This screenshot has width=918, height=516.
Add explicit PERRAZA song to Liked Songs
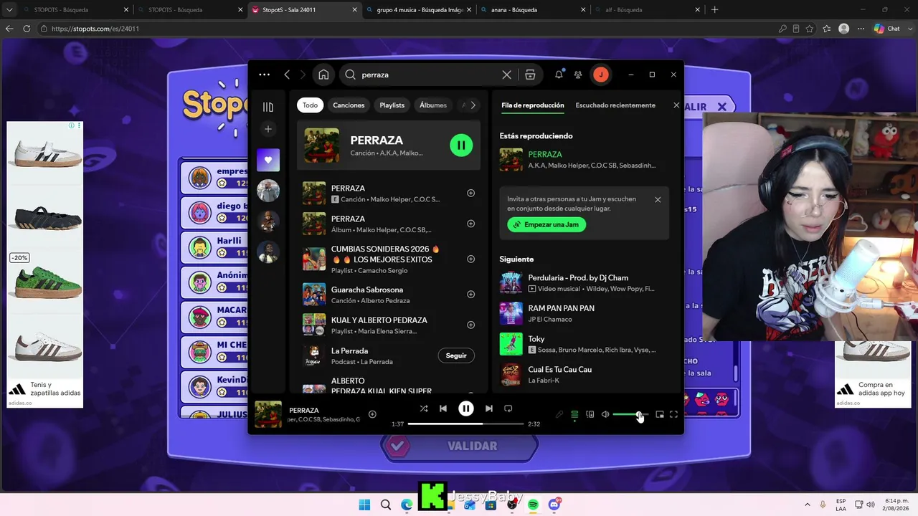[x=471, y=193]
